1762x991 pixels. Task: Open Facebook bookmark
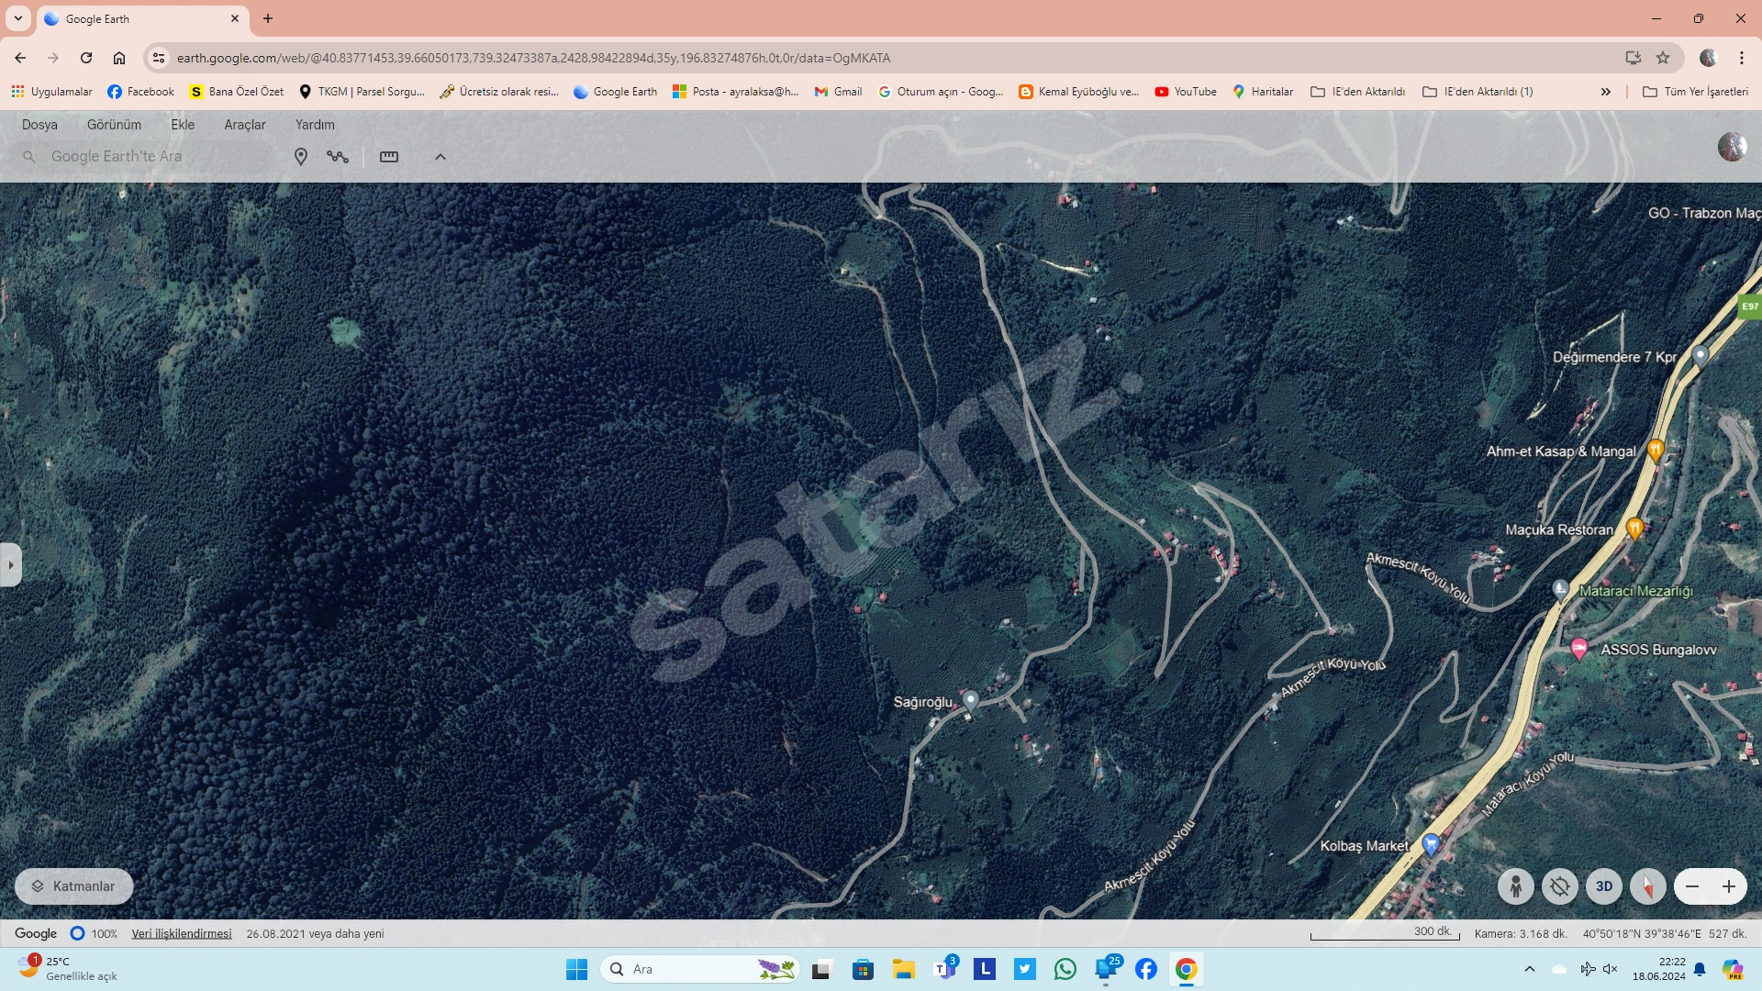(x=140, y=92)
